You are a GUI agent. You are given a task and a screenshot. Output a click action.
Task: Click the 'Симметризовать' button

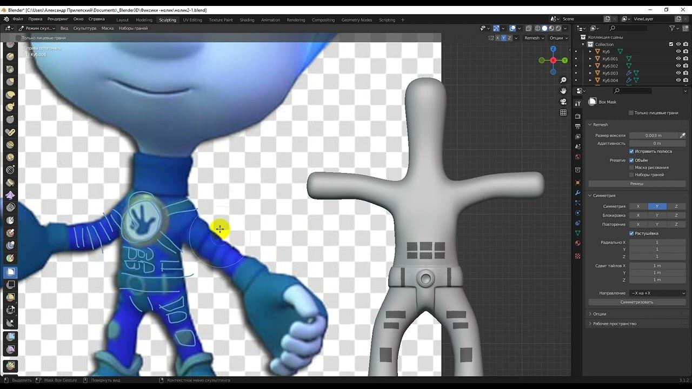coord(637,302)
